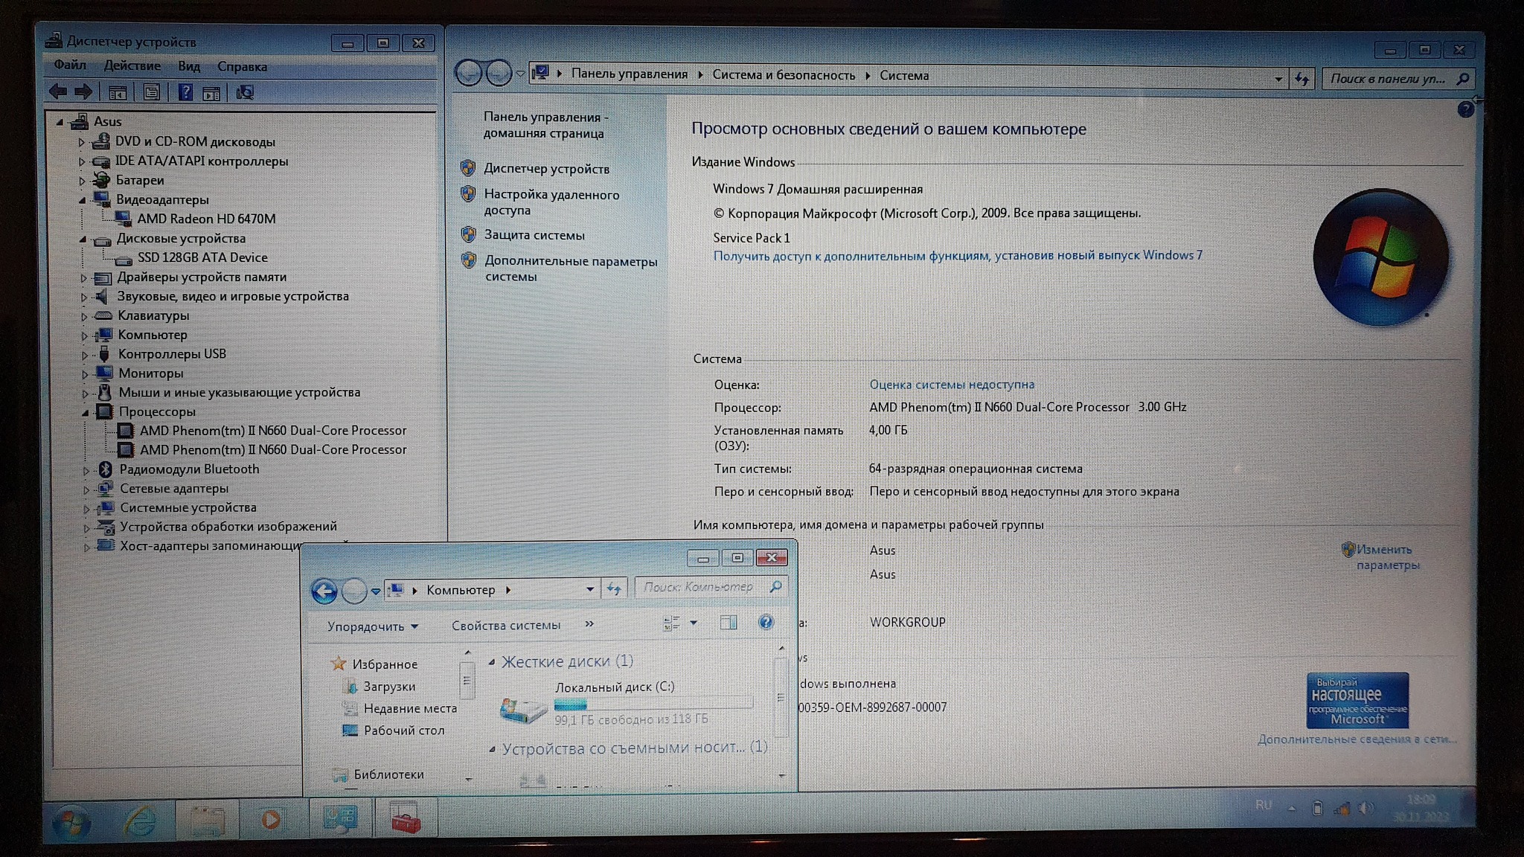This screenshot has height=857, width=1524.
Task: Click the Help icon in Device Manager toolbar
Action: pyautogui.click(x=185, y=92)
